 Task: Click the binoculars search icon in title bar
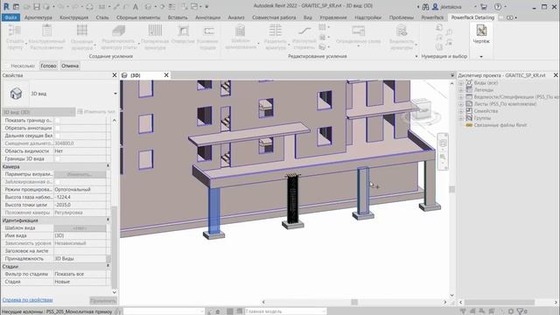pos(425,6)
